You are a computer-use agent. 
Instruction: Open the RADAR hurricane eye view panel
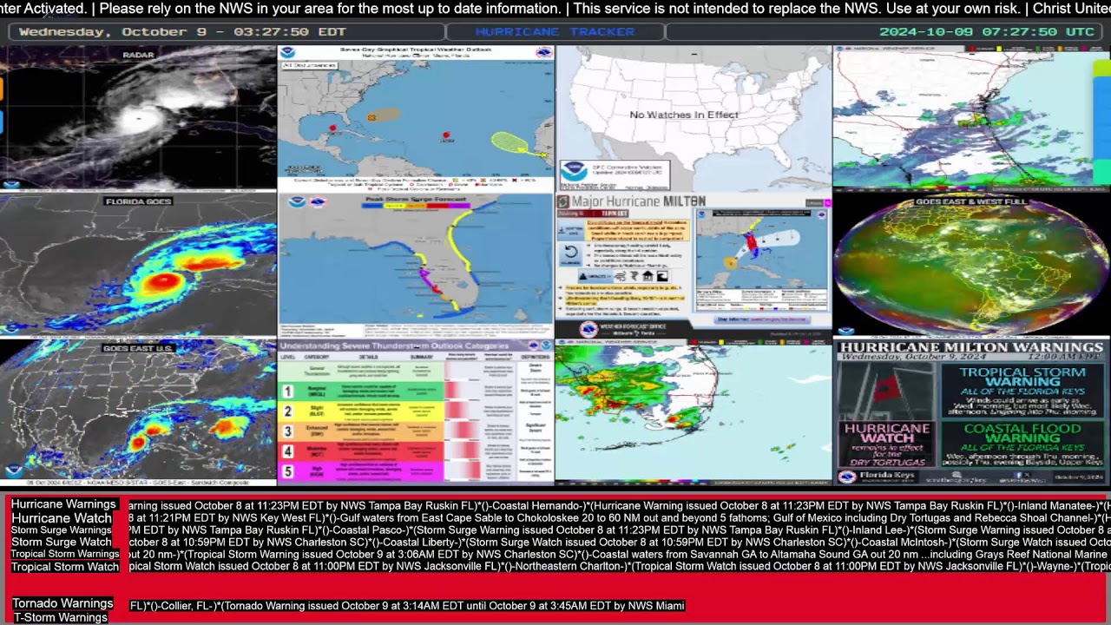[x=138, y=118]
